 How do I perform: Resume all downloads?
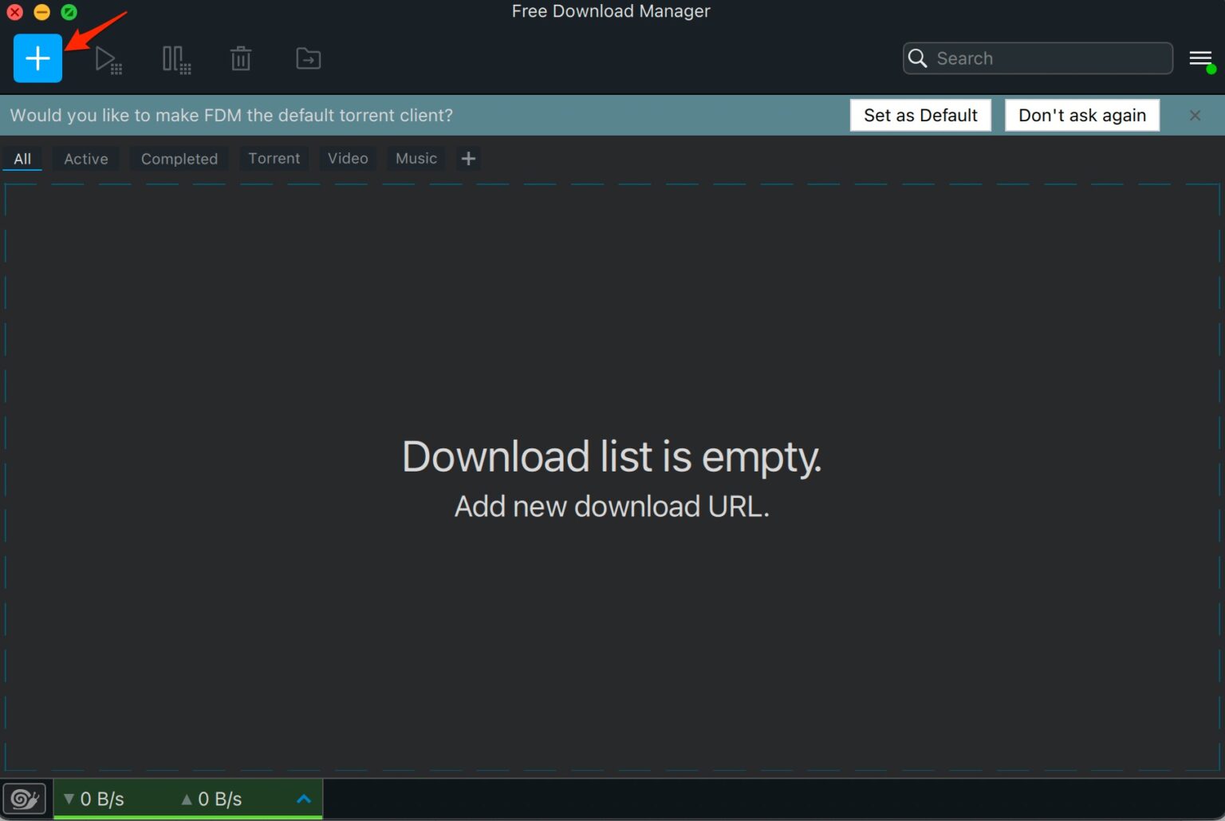[x=108, y=58]
